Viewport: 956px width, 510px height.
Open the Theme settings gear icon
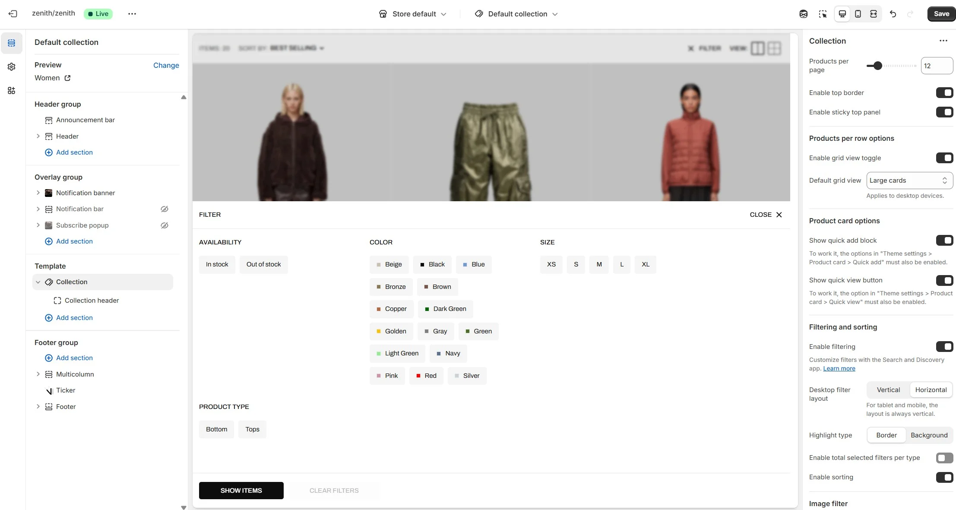point(12,67)
